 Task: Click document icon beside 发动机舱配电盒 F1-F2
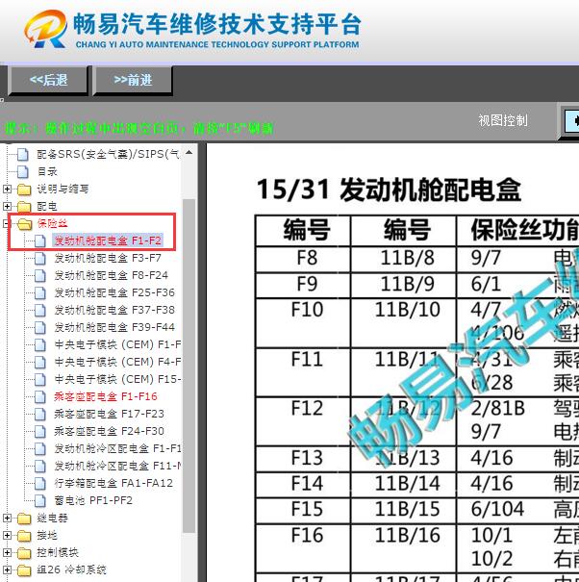click(40, 241)
